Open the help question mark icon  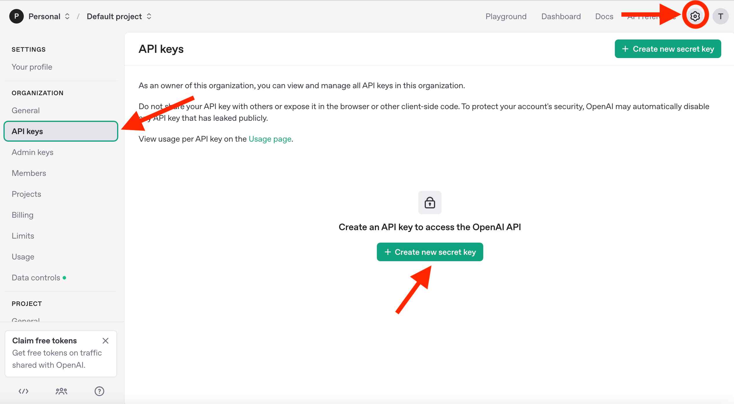[99, 391]
